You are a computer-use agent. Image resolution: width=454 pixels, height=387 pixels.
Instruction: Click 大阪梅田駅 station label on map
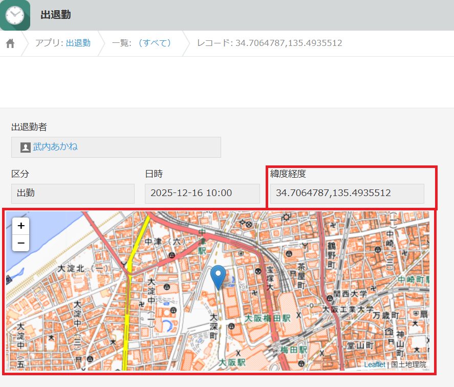pos(267,318)
